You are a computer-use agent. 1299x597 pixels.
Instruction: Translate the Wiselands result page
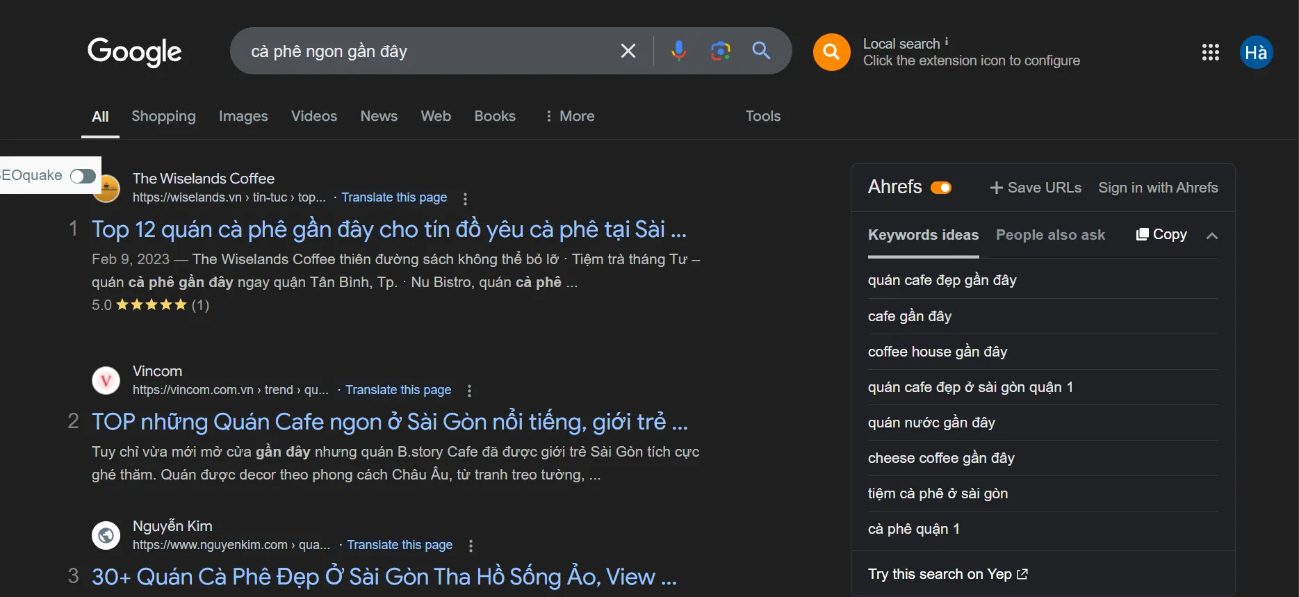click(x=394, y=197)
